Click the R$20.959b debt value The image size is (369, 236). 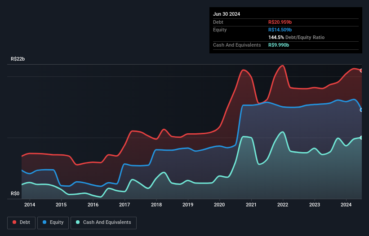tap(280, 22)
